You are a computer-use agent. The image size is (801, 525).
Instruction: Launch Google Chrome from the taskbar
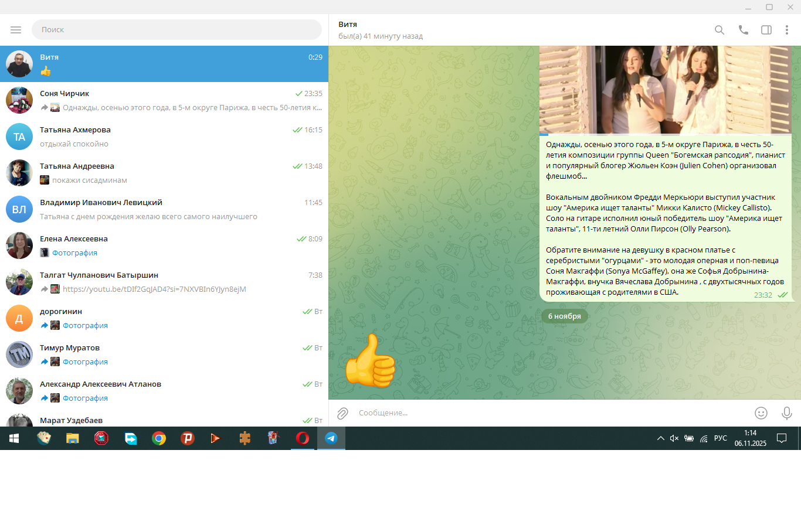pyautogui.click(x=158, y=438)
